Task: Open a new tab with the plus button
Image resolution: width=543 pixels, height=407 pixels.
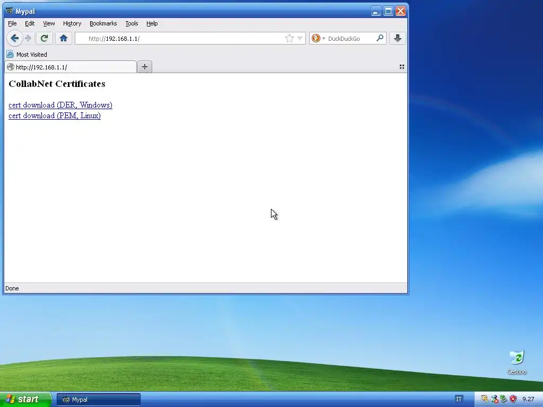Action: click(x=145, y=67)
